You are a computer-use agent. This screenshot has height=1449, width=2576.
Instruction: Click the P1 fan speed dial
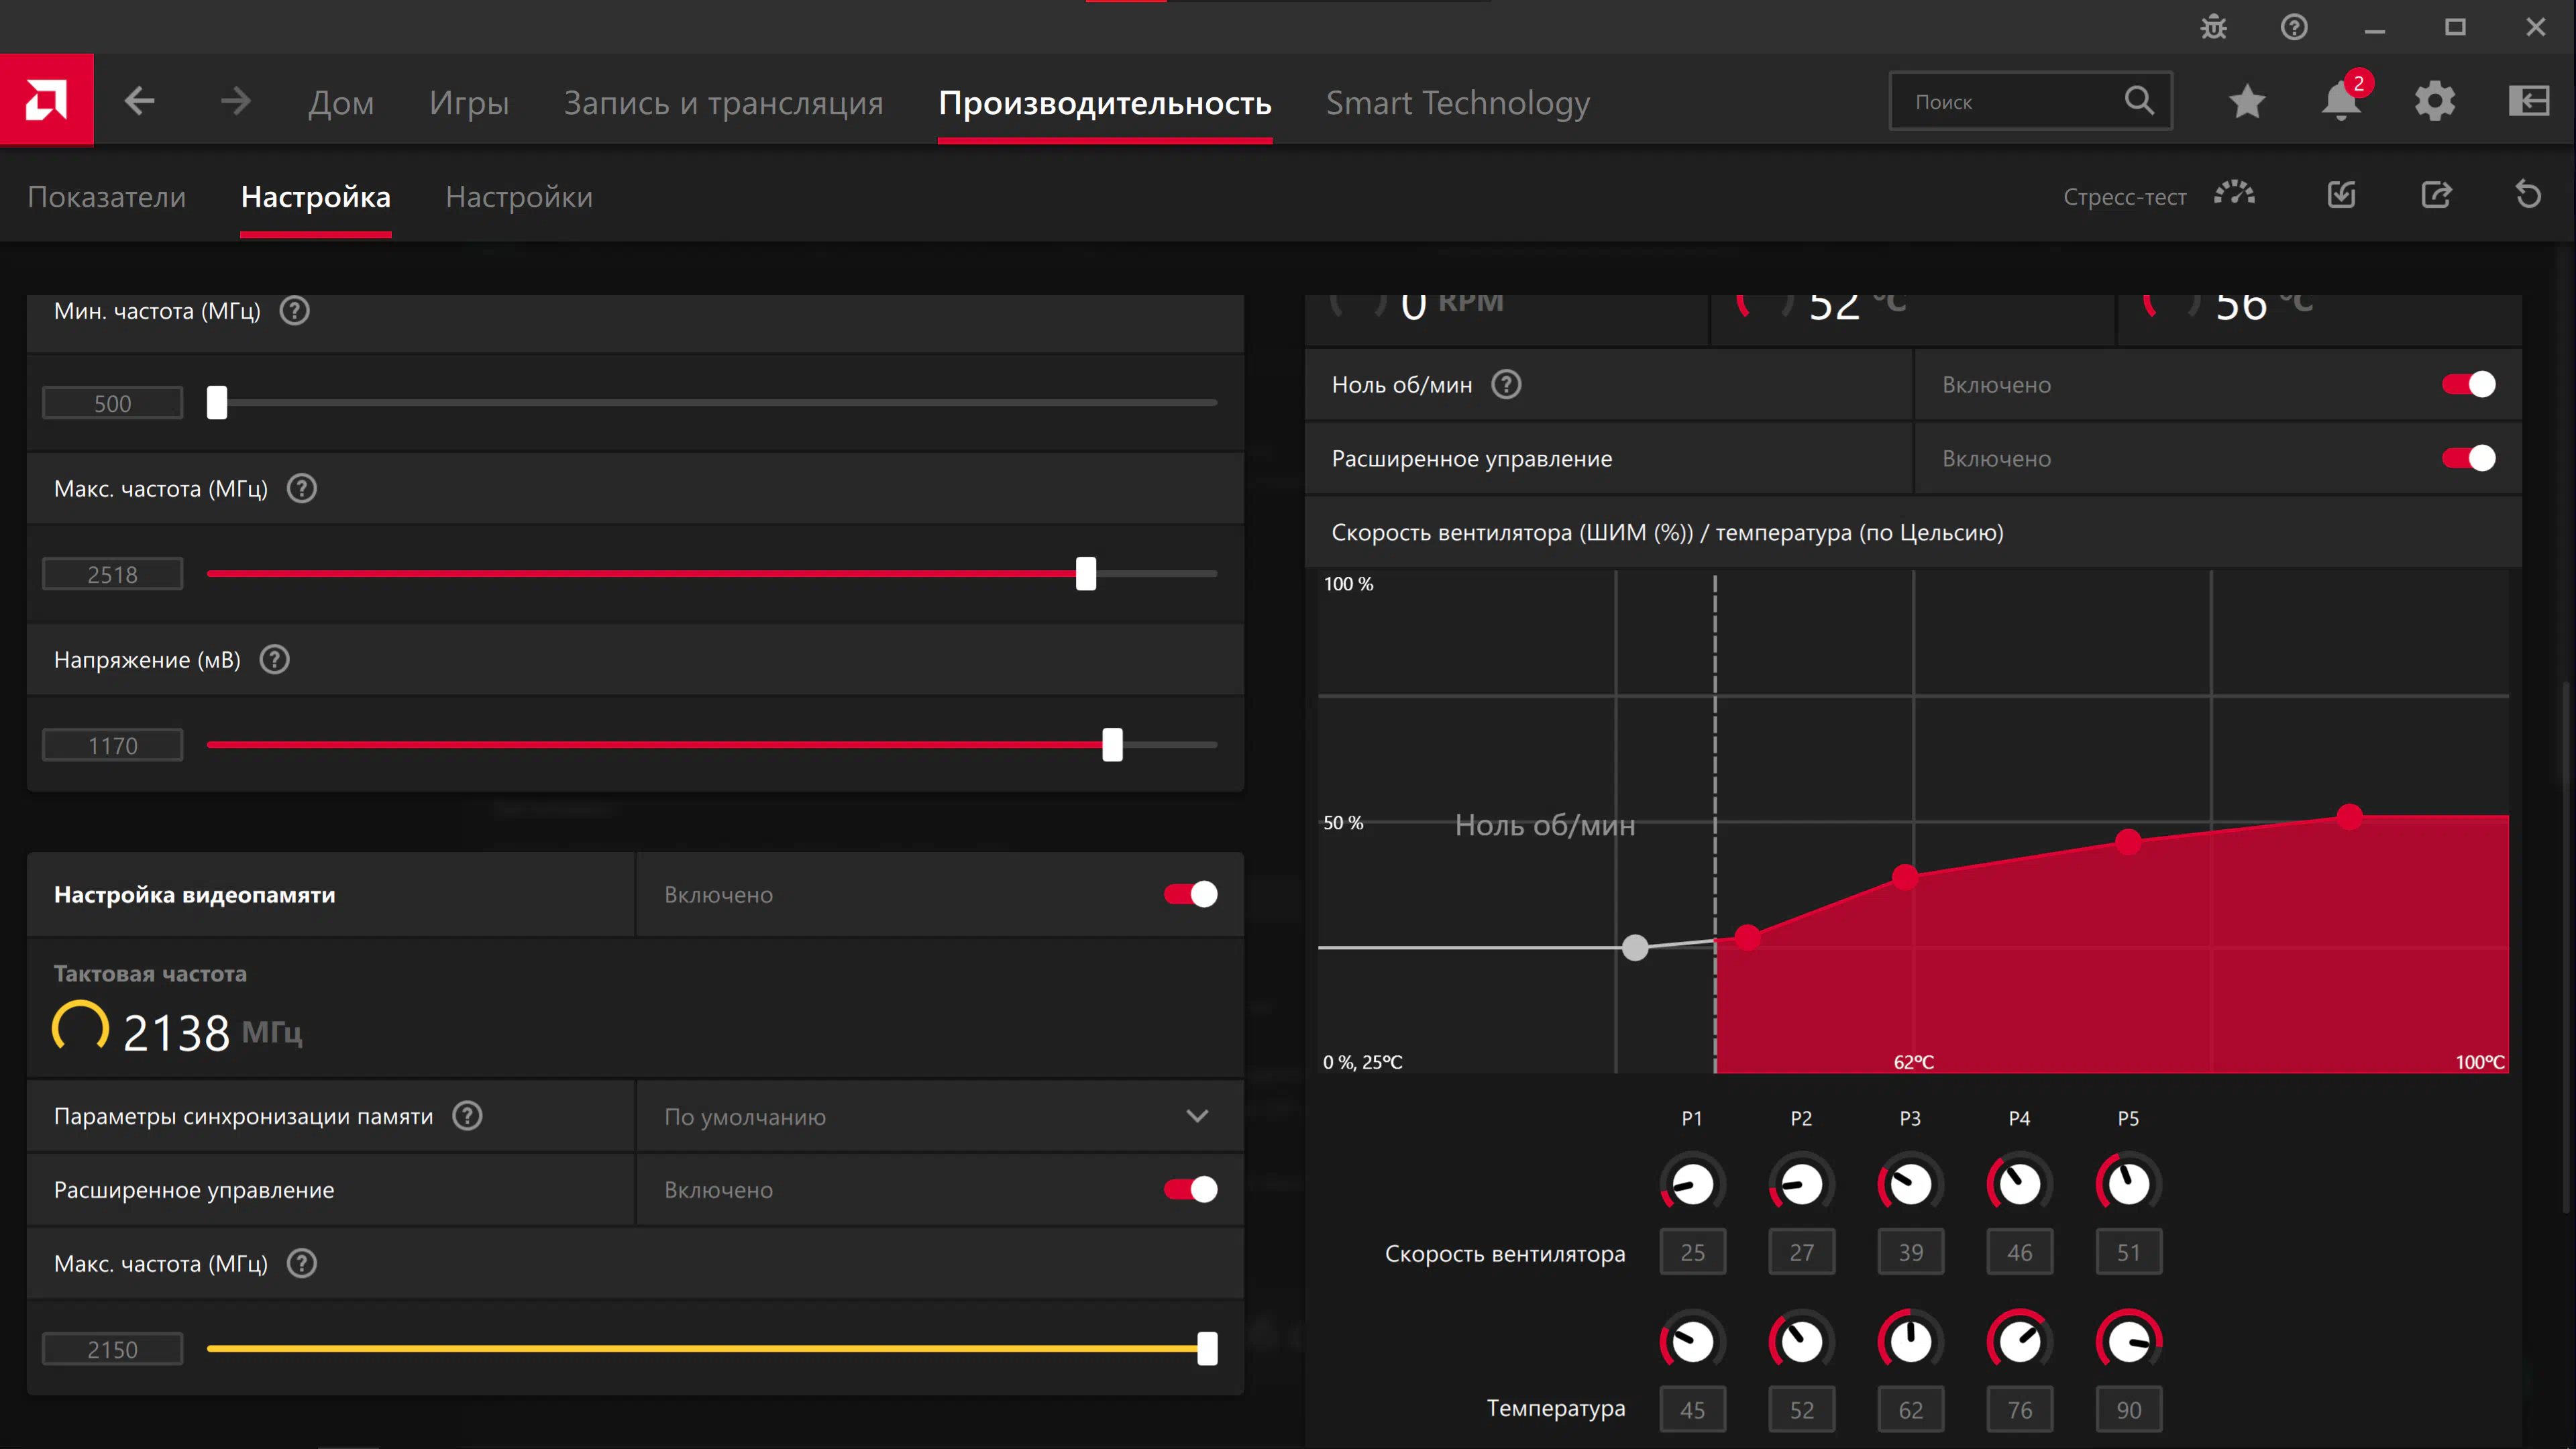tap(1692, 1185)
